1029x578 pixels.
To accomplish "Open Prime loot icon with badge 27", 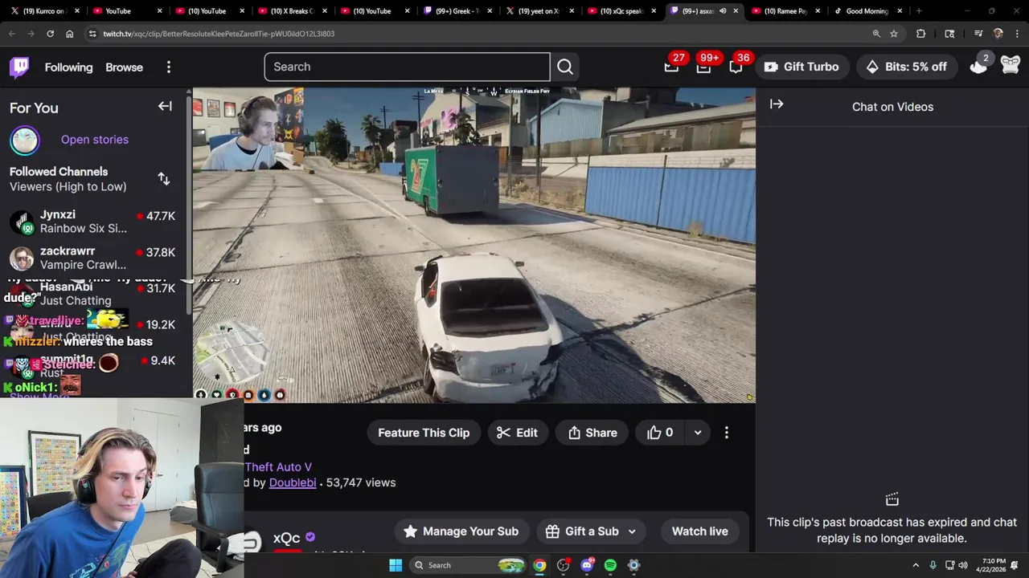I will [671, 67].
